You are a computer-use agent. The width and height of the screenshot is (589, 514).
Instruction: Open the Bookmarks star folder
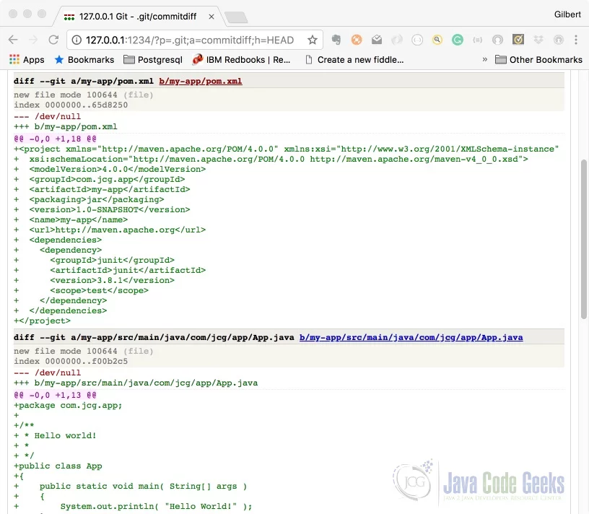point(84,60)
